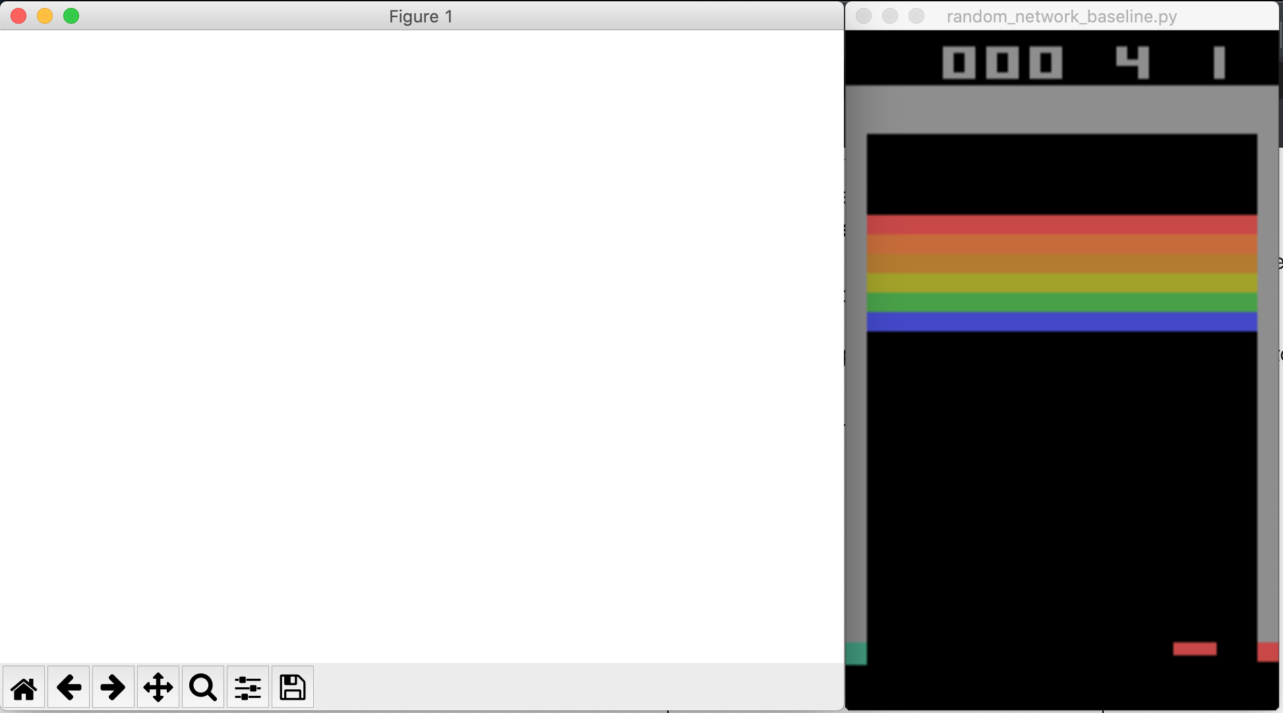
Task: Click the red paddle at the bottom
Action: [1195, 648]
